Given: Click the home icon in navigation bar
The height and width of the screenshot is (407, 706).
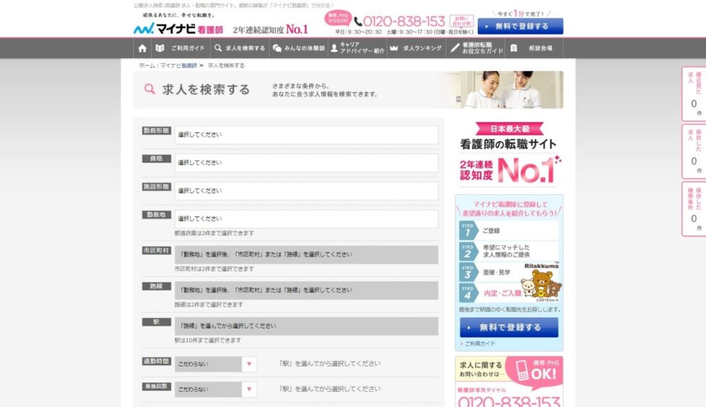Looking at the screenshot, I should (x=143, y=48).
